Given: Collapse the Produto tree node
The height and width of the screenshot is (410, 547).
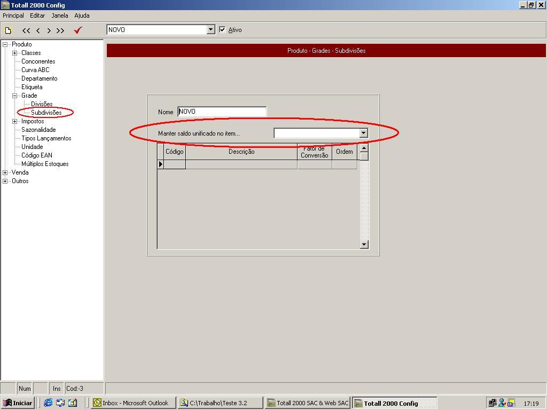Looking at the screenshot, I should click(x=5, y=44).
